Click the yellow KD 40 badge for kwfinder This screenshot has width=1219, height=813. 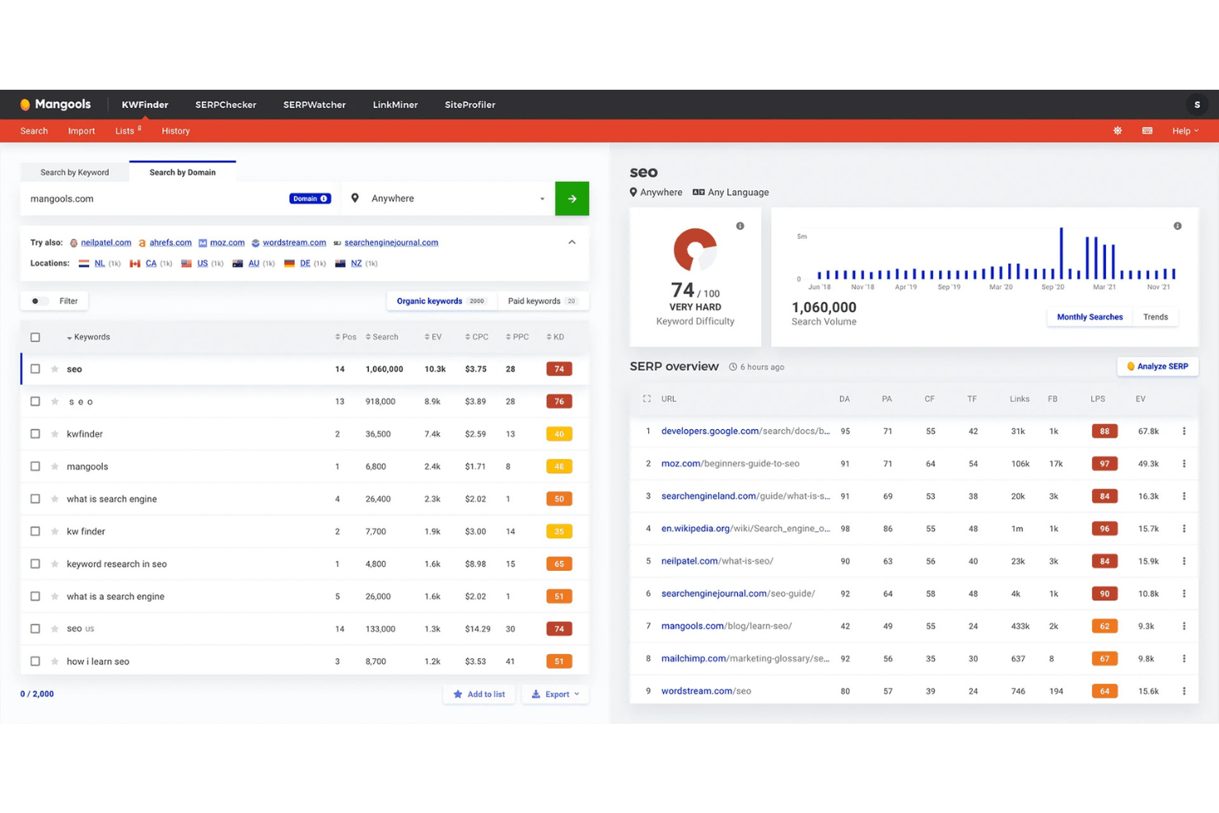(559, 434)
